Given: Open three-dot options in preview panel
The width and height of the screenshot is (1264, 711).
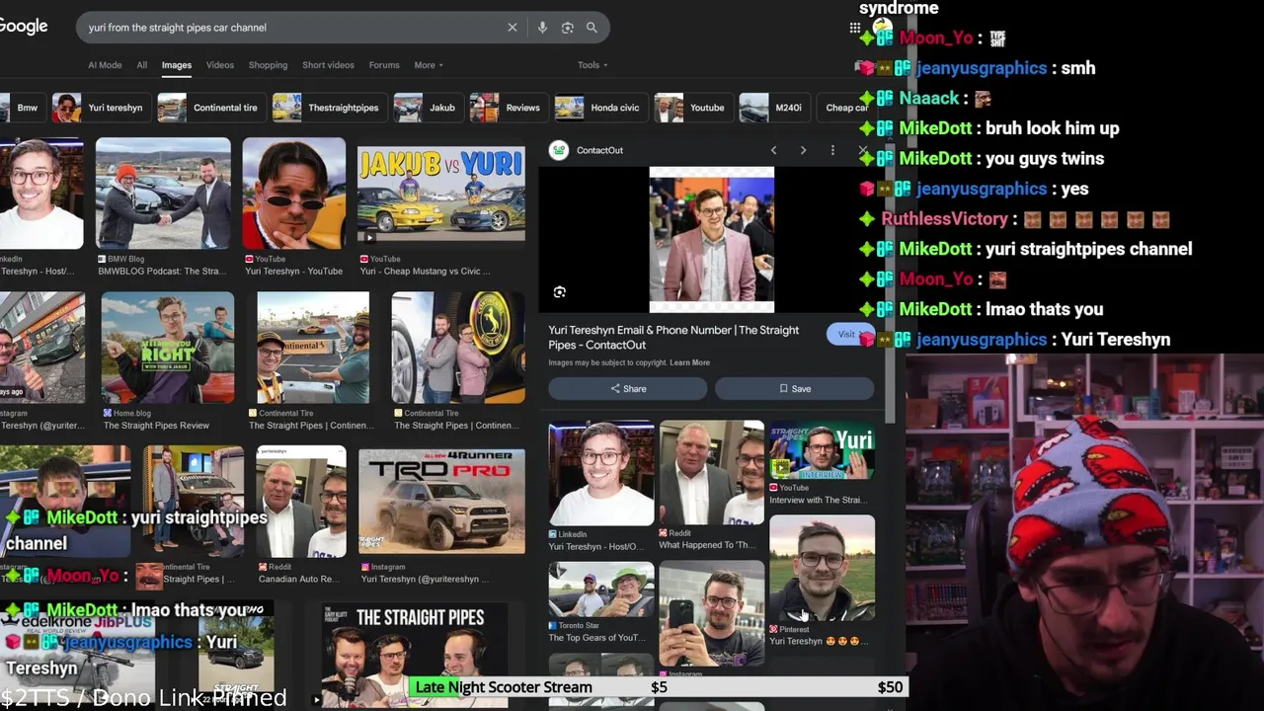Looking at the screenshot, I should tap(832, 150).
